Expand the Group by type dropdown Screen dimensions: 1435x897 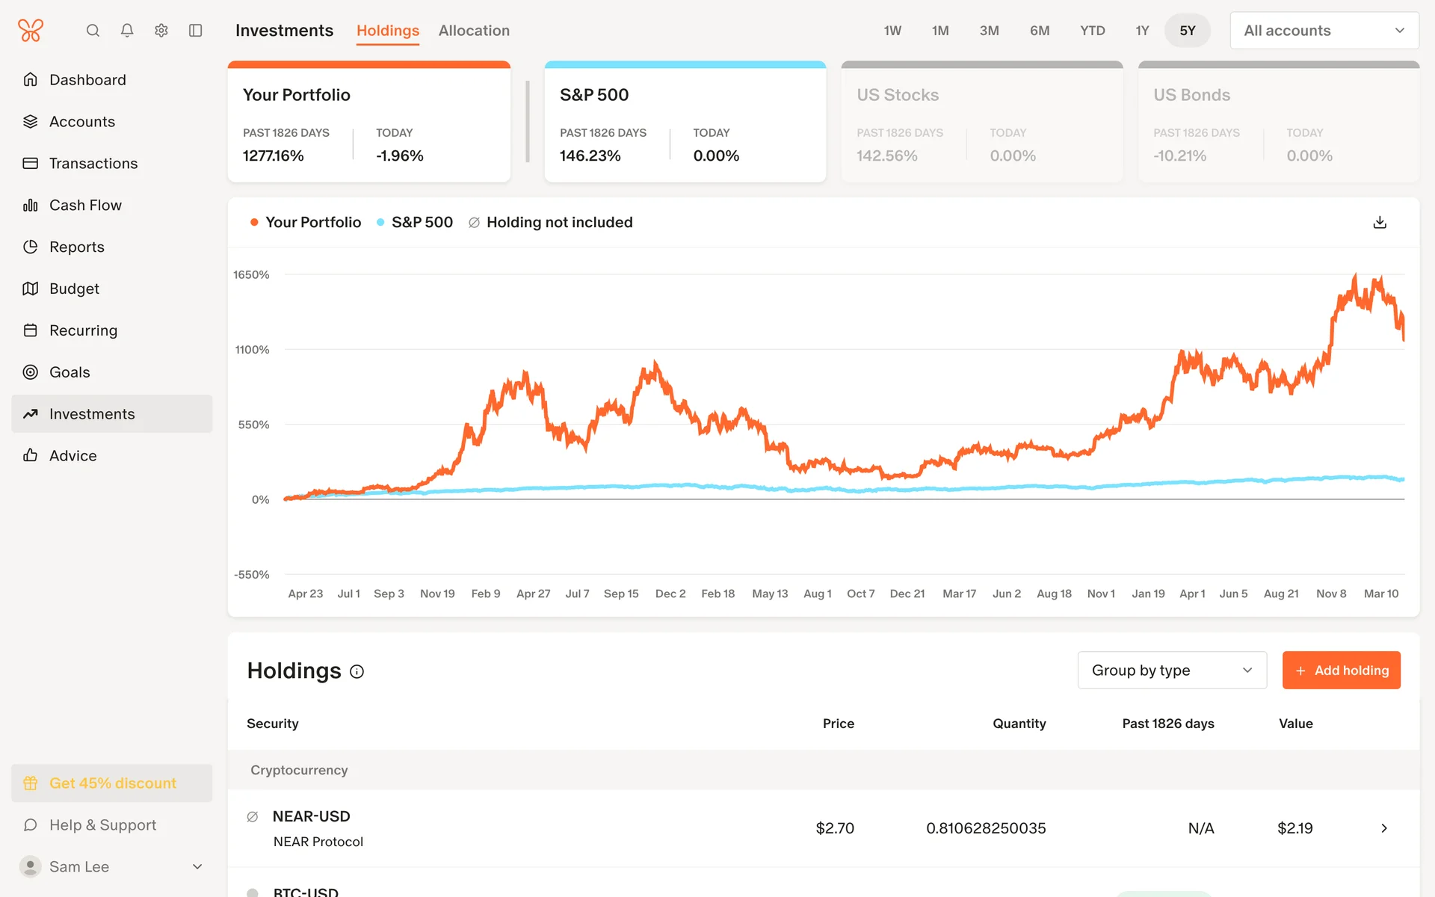click(1171, 671)
